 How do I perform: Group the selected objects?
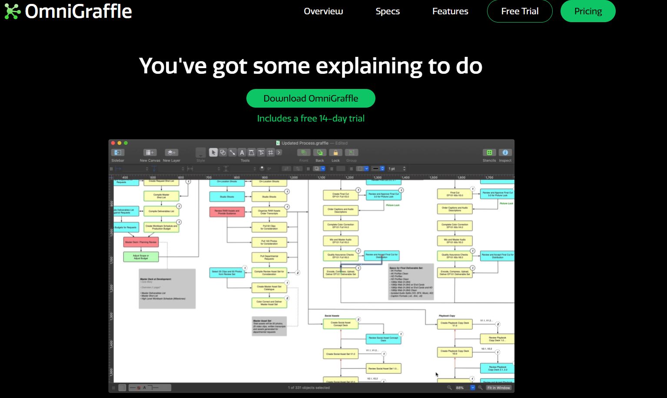pos(351,153)
